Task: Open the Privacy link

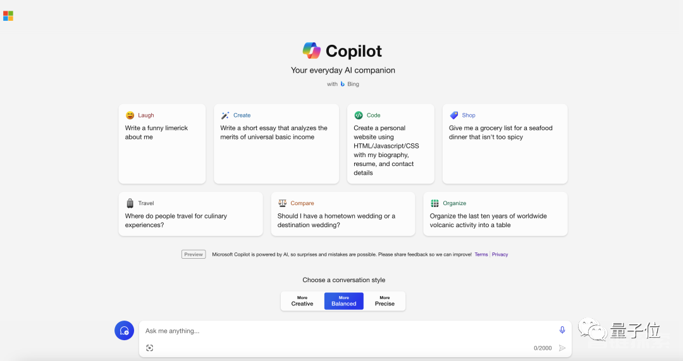Action: (x=500, y=254)
